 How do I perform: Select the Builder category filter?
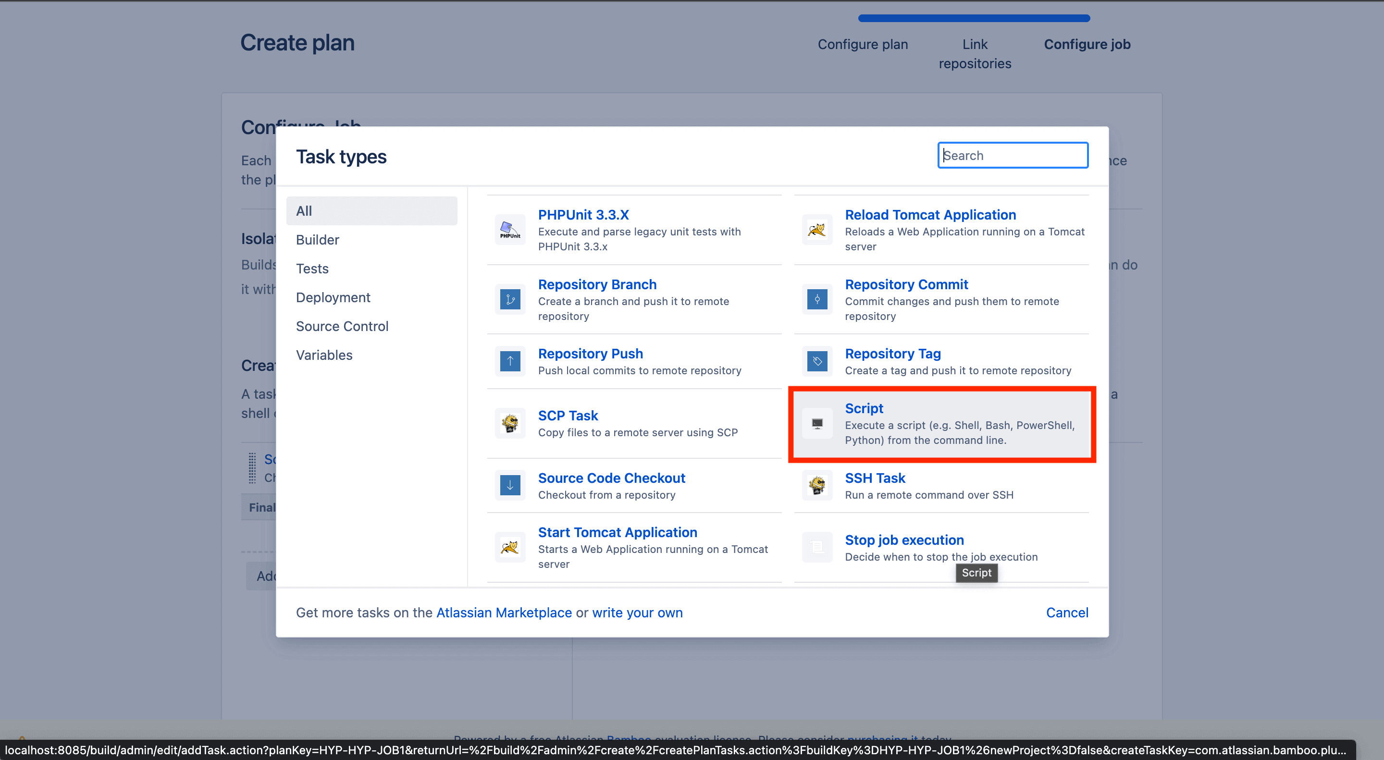click(x=318, y=240)
